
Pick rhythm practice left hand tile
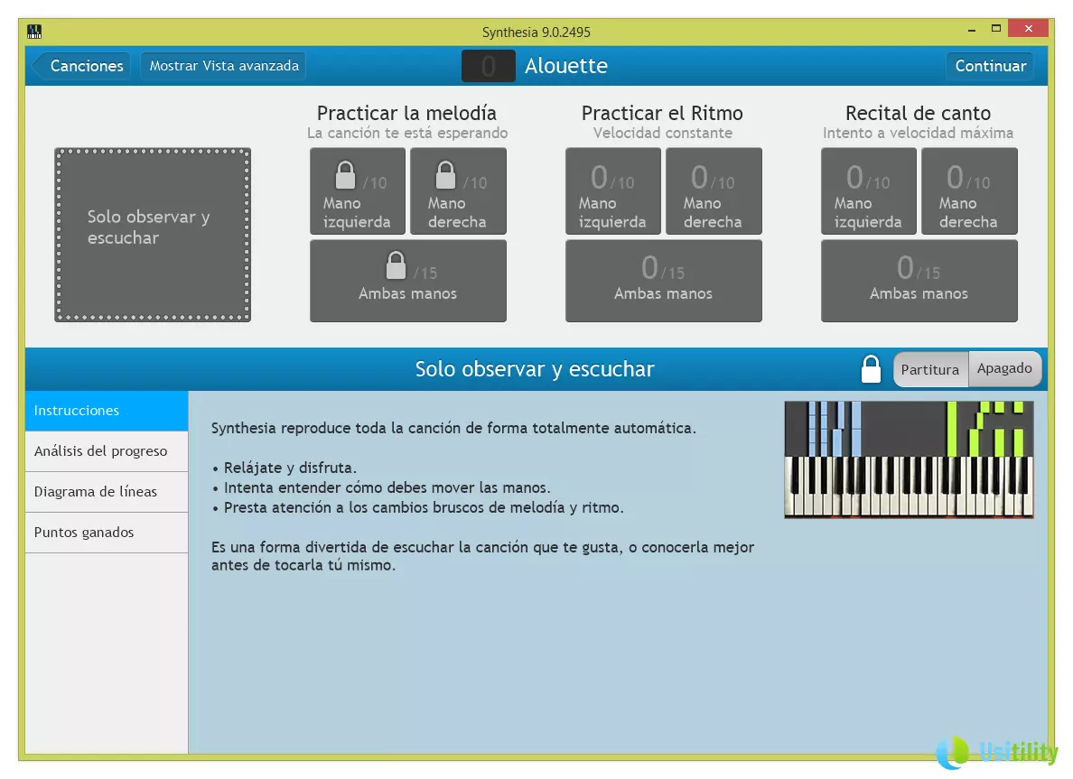point(612,191)
